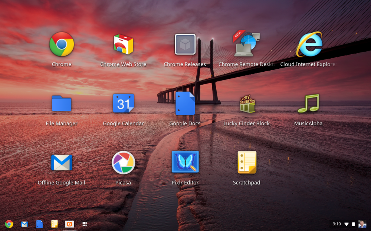The image size is (371, 231).
Task: Open Cloud Internet Explorer
Action: click(x=309, y=44)
